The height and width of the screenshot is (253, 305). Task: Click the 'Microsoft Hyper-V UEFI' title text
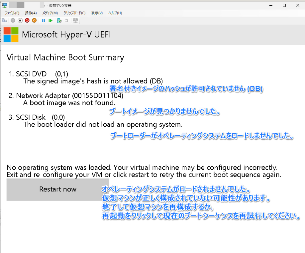(66, 35)
